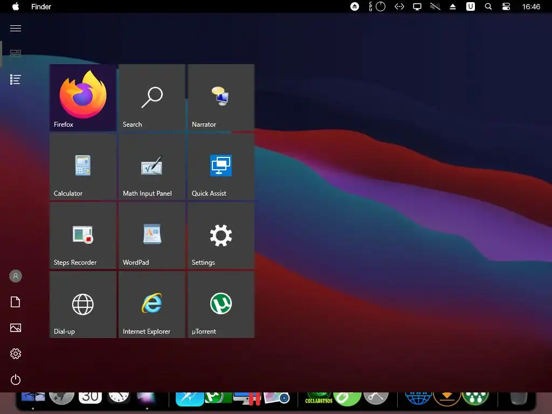Screen dimensions: 552x414
Task: Open the sidebar settings gear
Action: point(16,354)
